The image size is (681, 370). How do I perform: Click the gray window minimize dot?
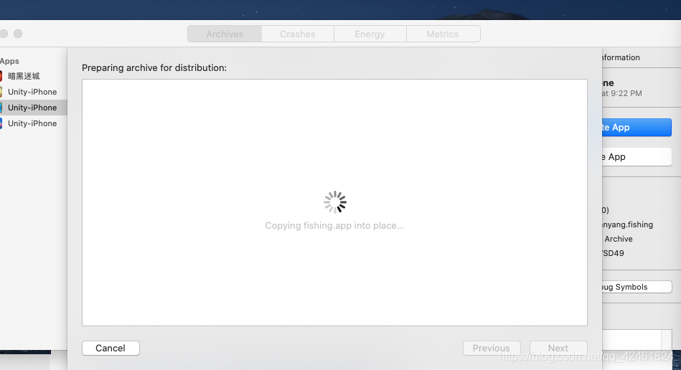4,34
